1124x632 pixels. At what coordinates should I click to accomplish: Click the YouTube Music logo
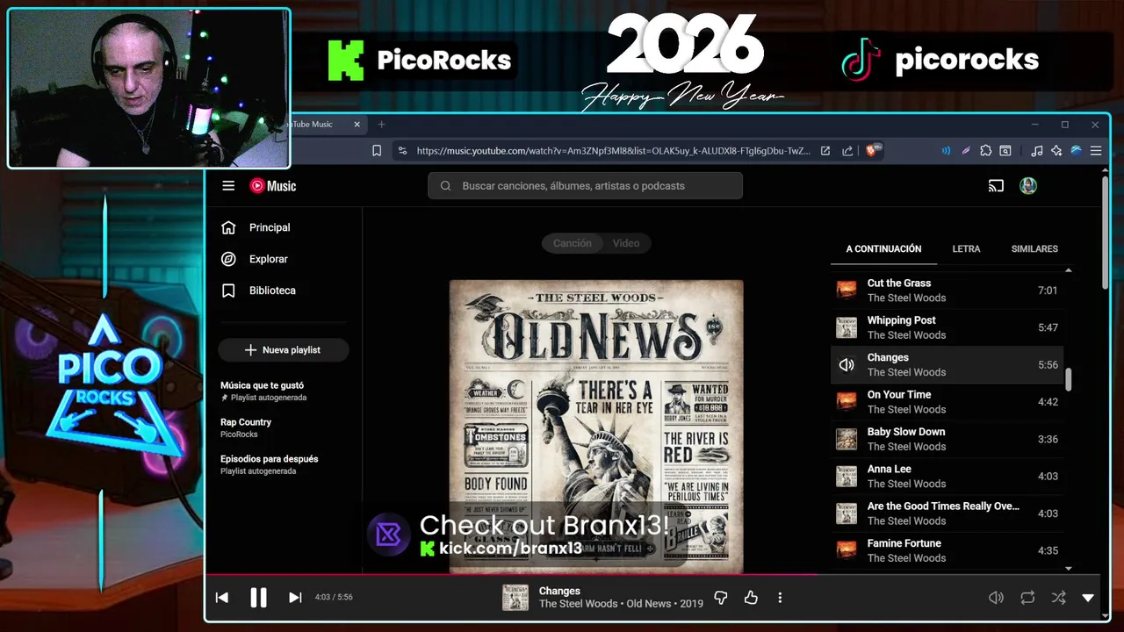point(273,186)
